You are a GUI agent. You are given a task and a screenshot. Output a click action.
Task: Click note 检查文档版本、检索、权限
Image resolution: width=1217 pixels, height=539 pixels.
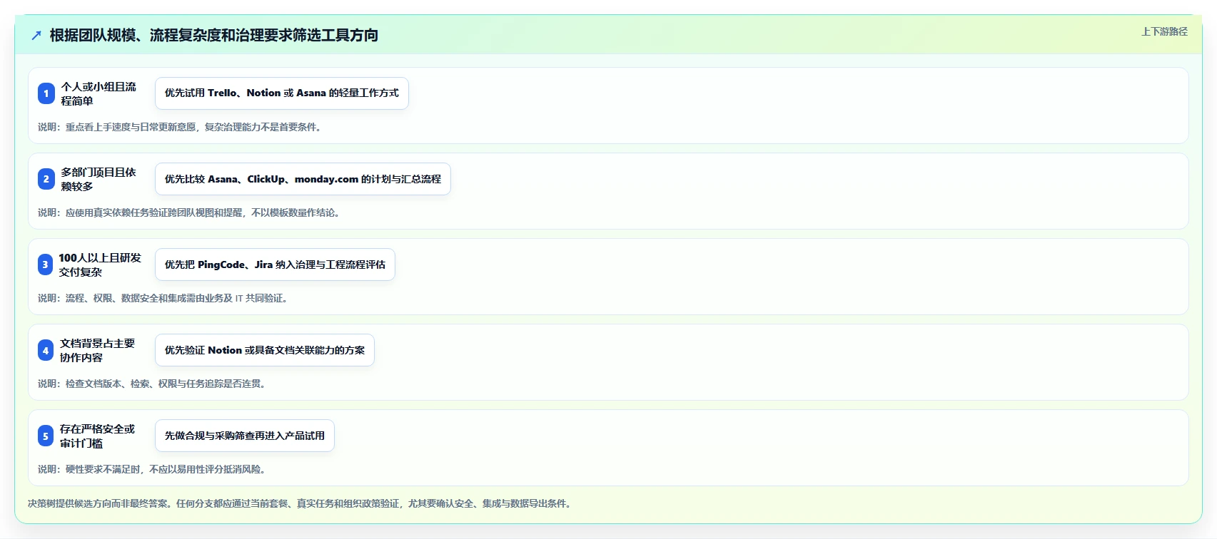click(153, 384)
